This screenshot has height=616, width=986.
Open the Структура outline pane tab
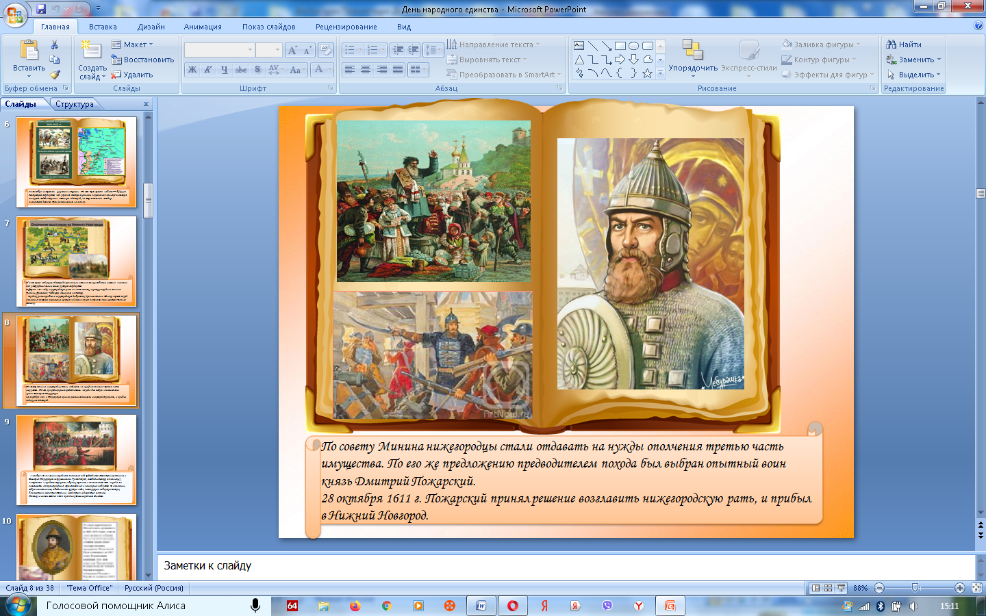point(75,104)
